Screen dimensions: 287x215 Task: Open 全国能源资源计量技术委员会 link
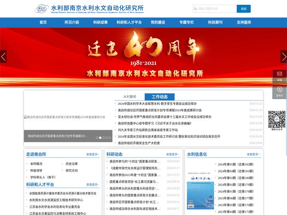pyautogui.click(x=63, y=193)
